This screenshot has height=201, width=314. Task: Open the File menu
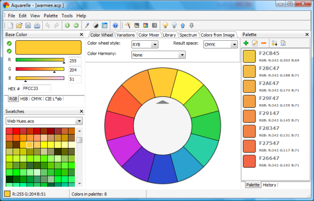(x=11, y=15)
